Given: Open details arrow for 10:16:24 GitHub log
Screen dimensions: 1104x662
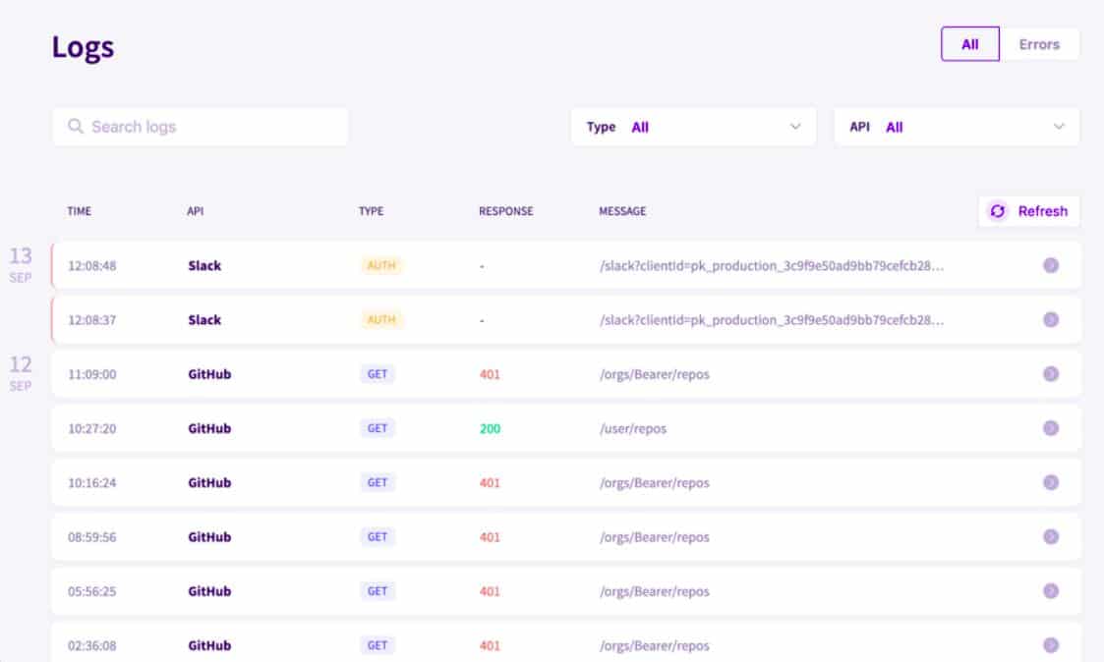Looking at the screenshot, I should (x=1051, y=482).
